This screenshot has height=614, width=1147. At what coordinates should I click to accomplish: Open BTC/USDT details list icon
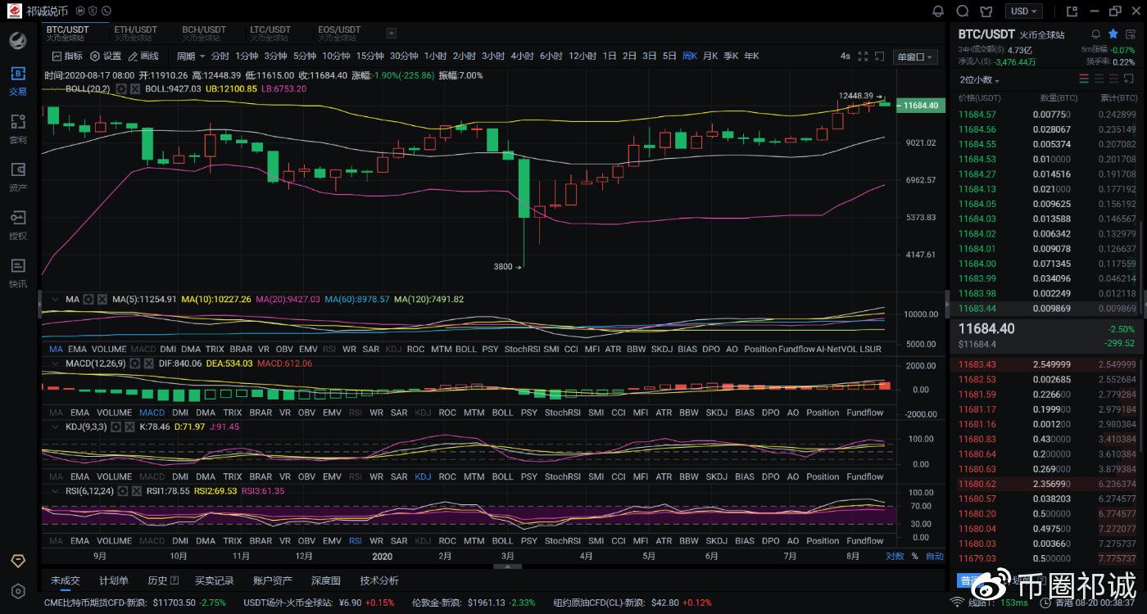[1131, 34]
